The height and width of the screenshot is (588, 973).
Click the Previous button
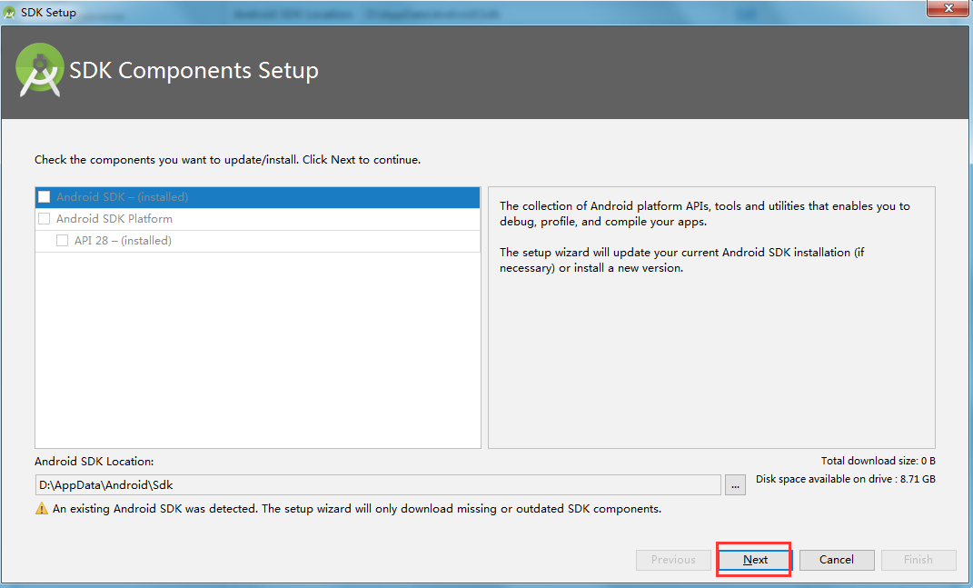click(672, 560)
